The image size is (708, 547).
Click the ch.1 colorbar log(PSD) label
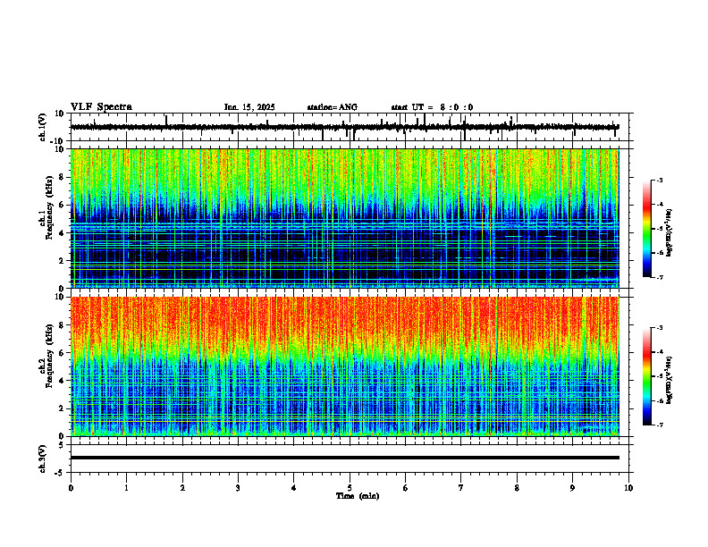click(670, 232)
